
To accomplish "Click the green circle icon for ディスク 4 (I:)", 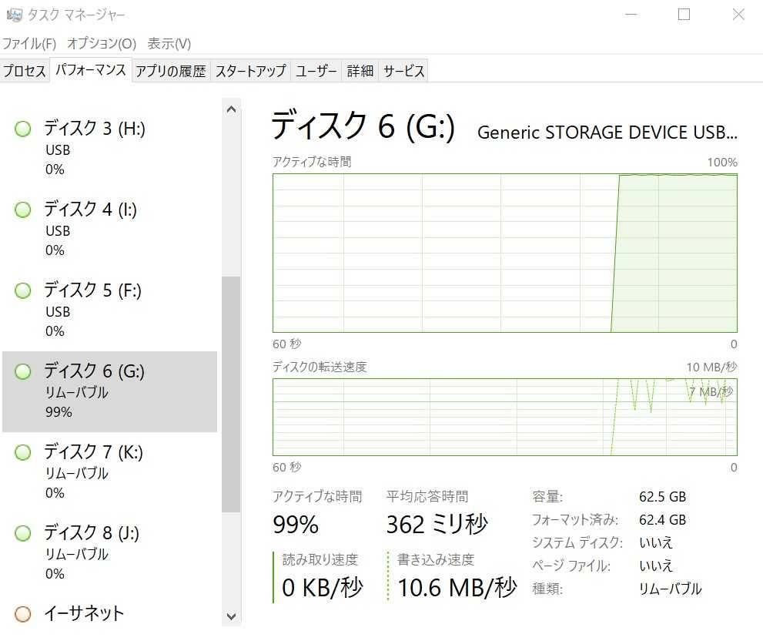I will [23, 210].
